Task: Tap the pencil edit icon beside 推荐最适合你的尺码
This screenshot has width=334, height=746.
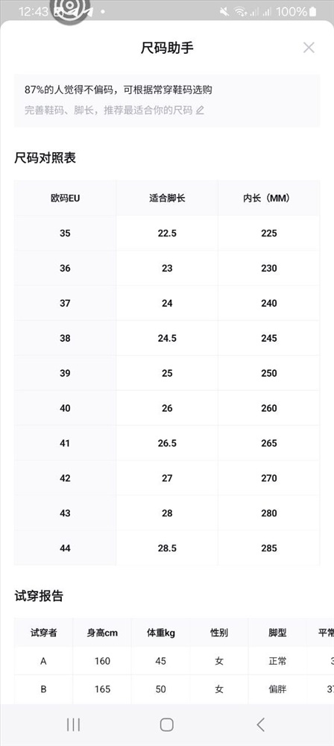Action: [200, 111]
